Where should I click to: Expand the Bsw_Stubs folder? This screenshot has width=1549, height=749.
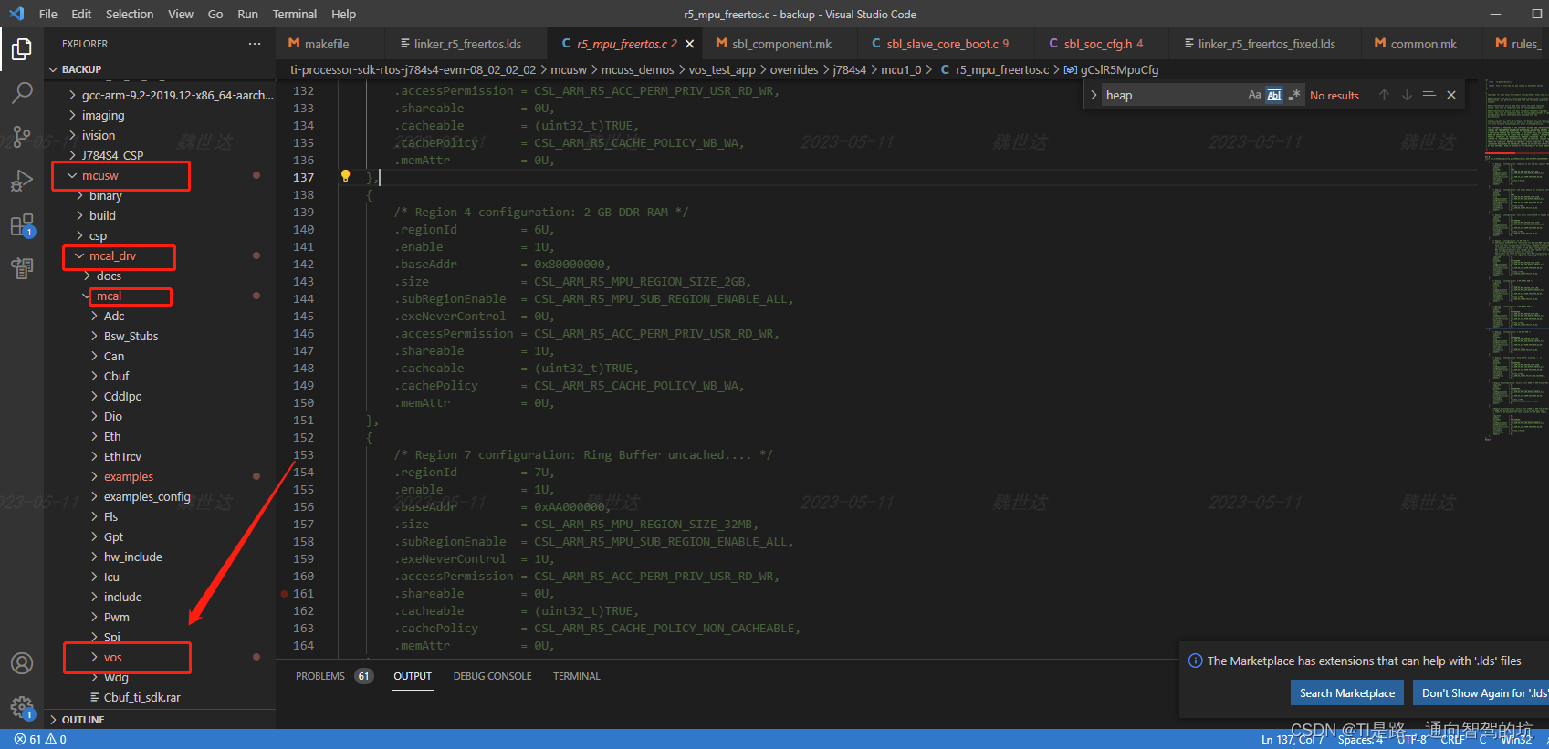[x=95, y=336]
